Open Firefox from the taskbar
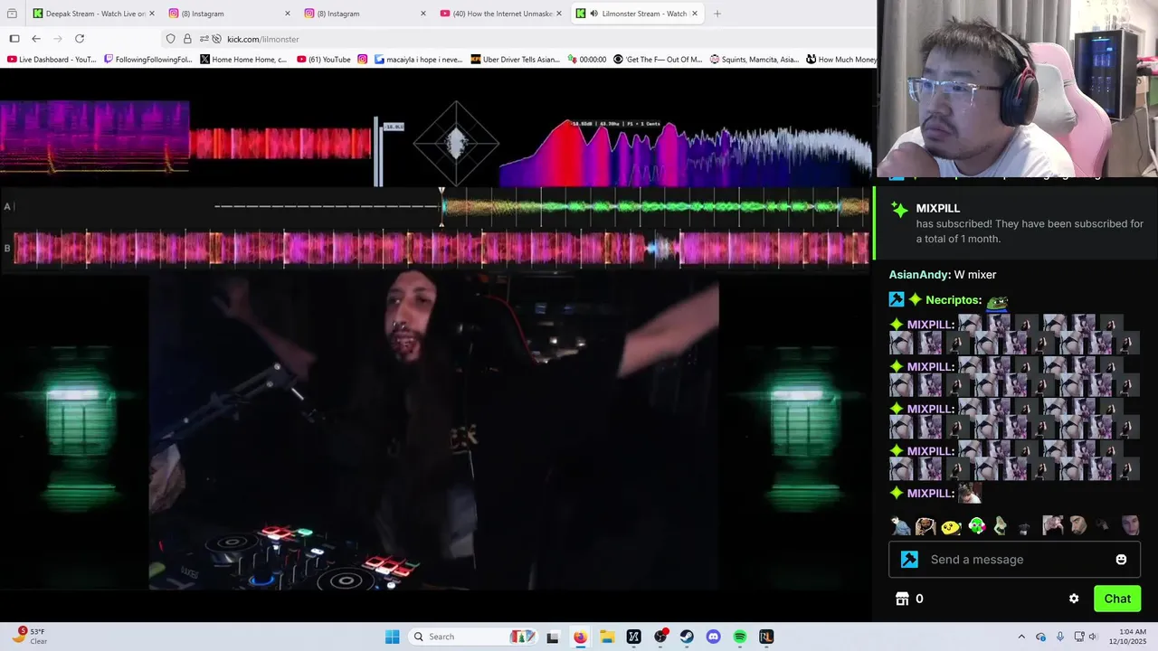The width and height of the screenshot is (1158, 651). pyautogui.click(x=580, y=637)
